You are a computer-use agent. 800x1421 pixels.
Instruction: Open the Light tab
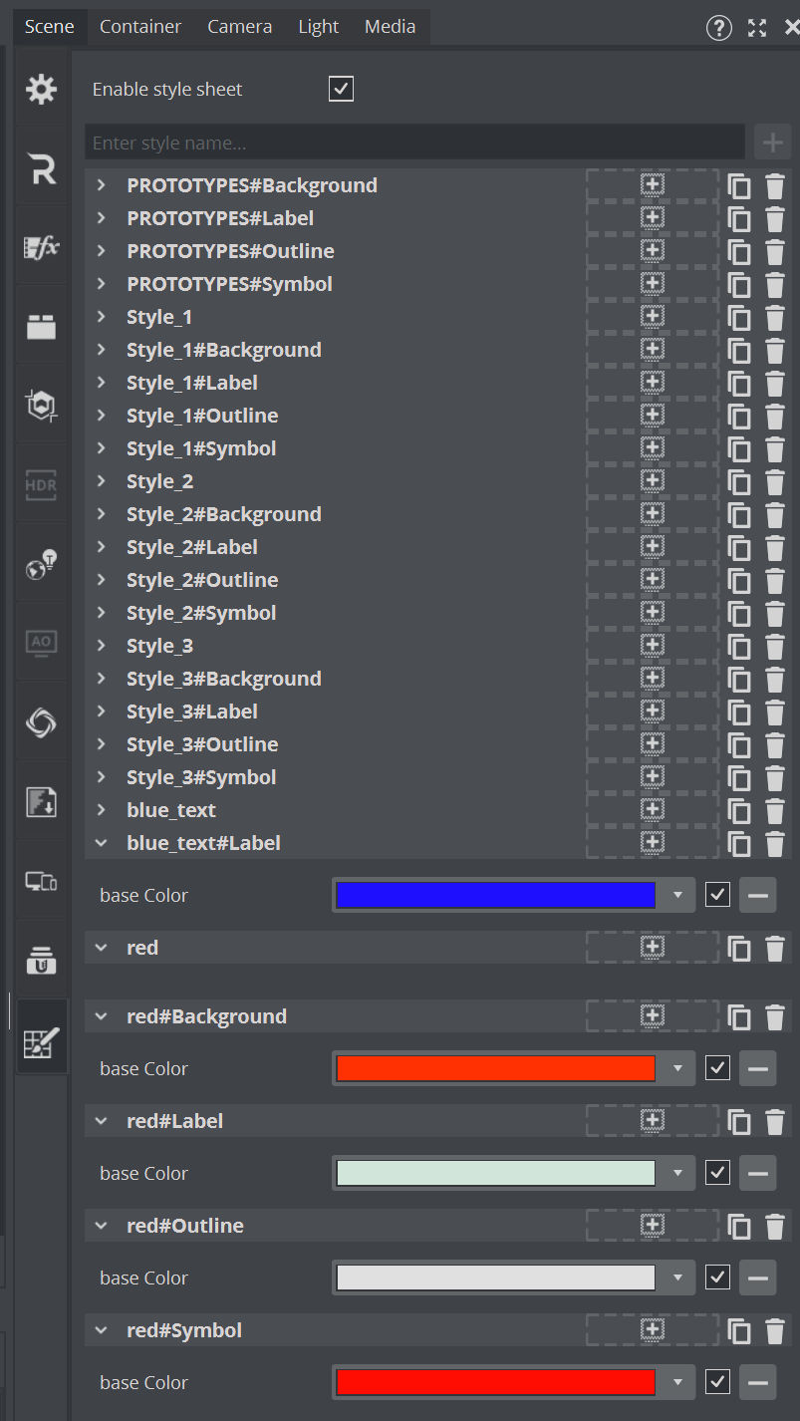(318, 27)
